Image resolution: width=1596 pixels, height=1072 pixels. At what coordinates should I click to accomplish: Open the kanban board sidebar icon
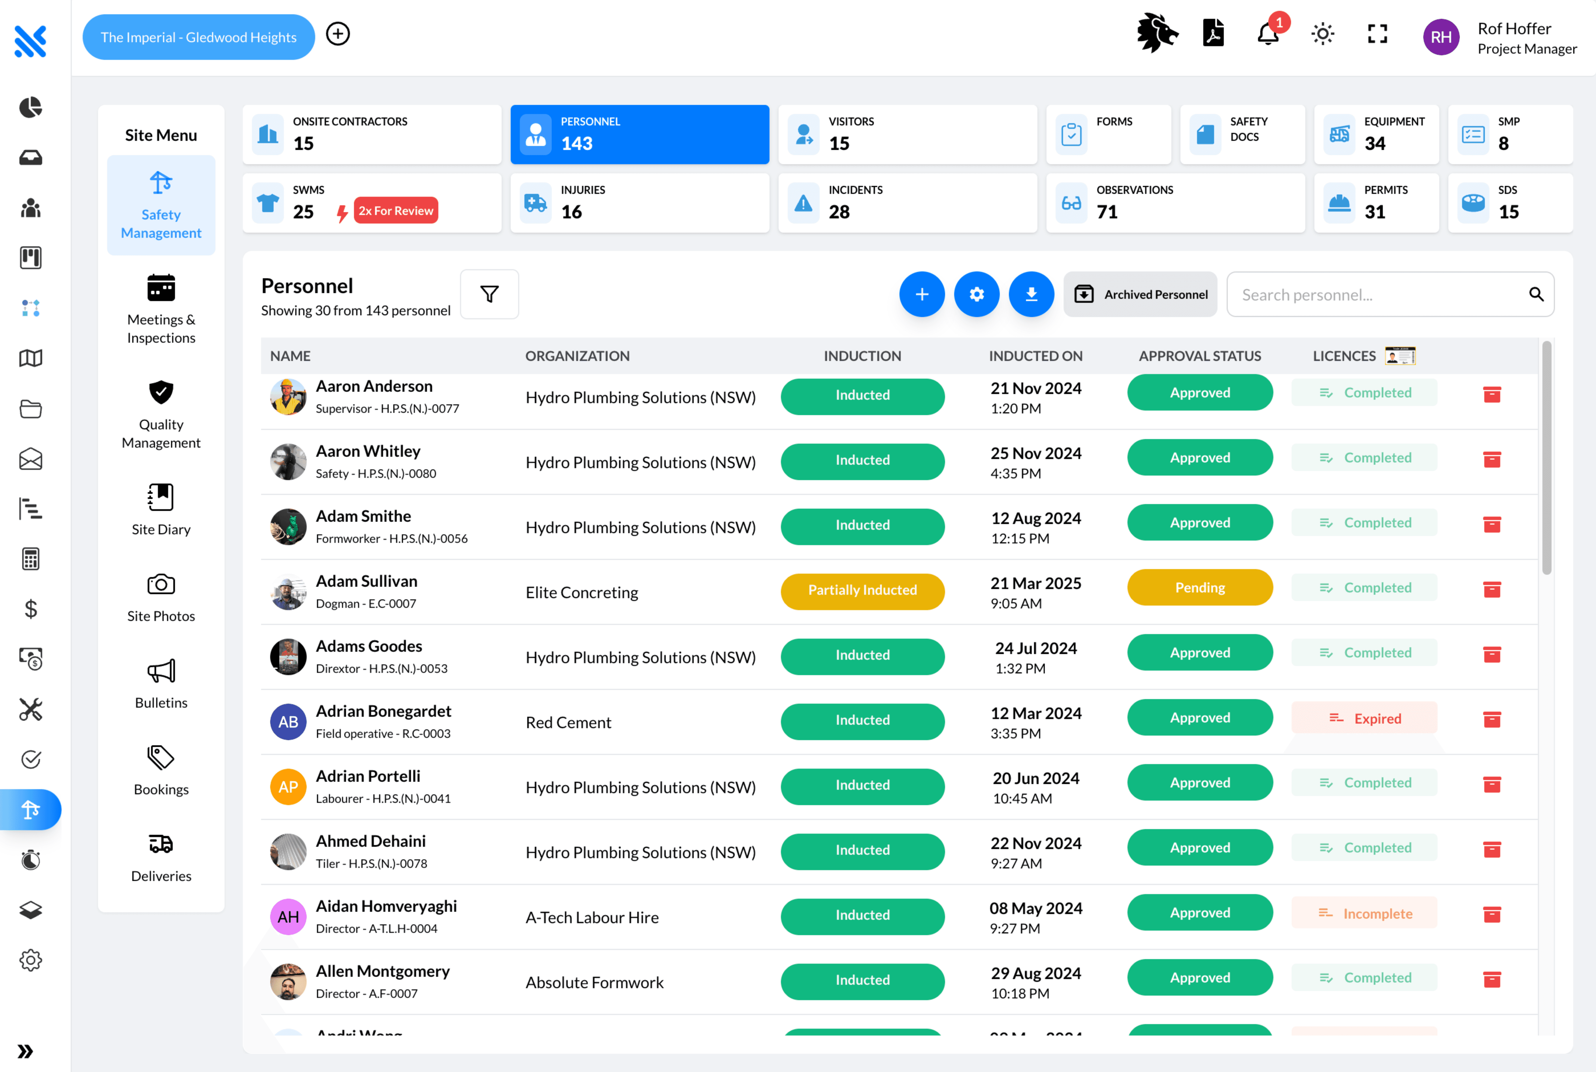31,258
